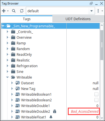Click the alarm bell on WriteableFloat1

[x=51, y=117]
